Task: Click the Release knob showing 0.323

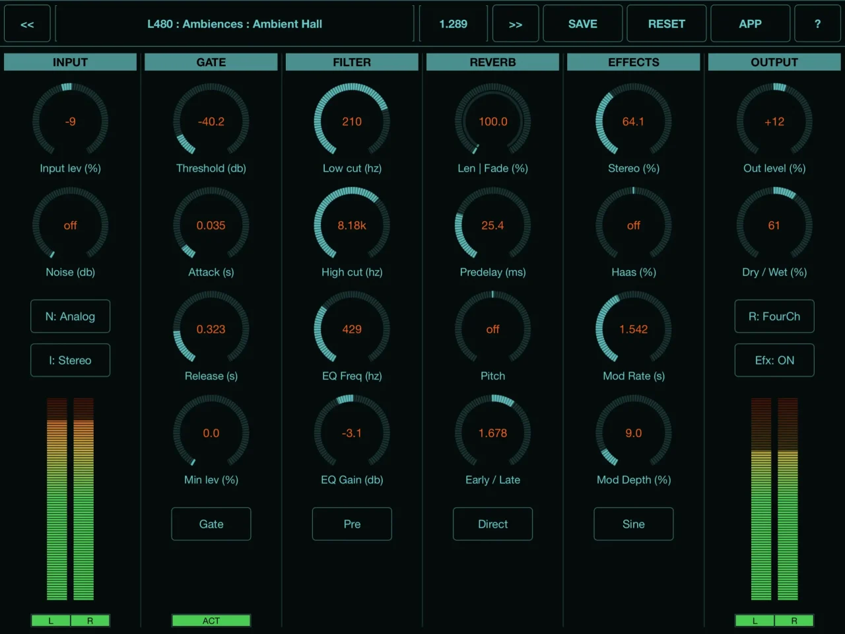Action: coord(211,328)
